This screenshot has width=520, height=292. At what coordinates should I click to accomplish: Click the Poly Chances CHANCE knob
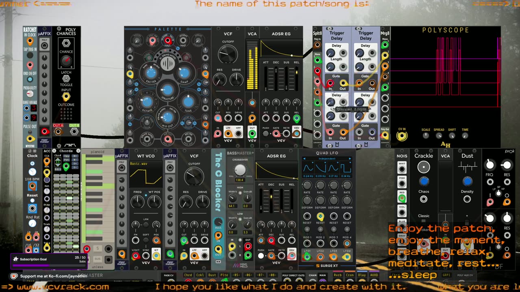(x=66, y=61)
